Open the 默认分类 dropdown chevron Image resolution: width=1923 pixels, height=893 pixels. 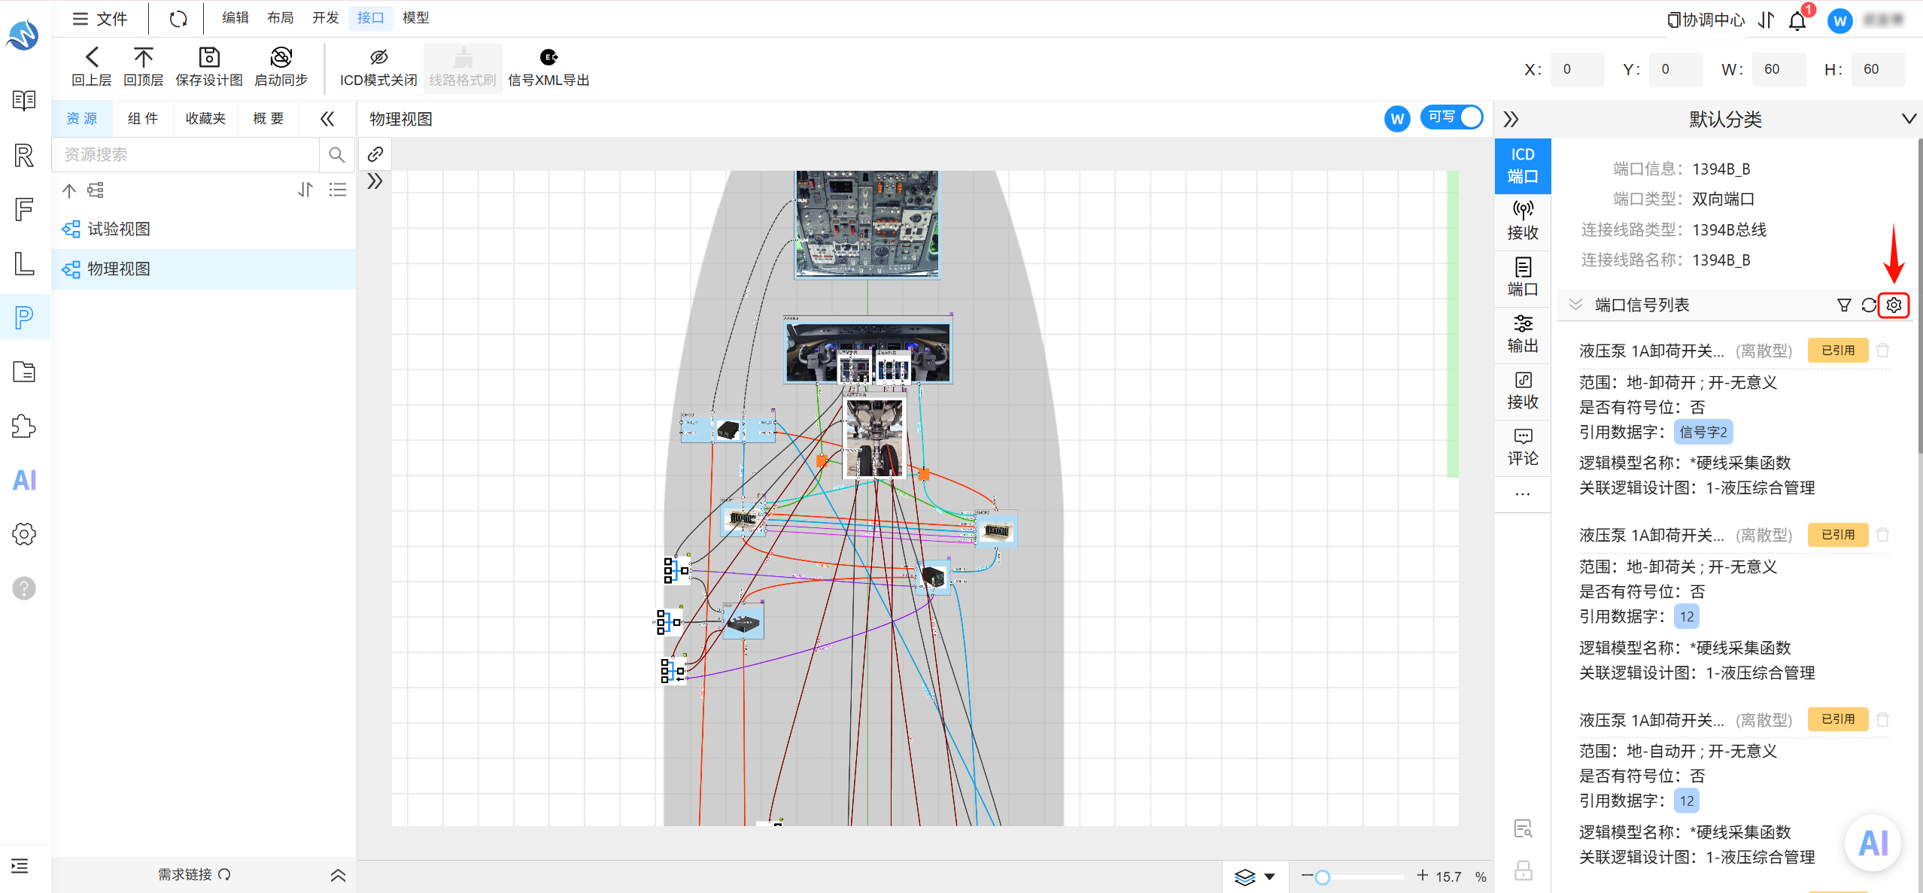[x=1908, y=119]
